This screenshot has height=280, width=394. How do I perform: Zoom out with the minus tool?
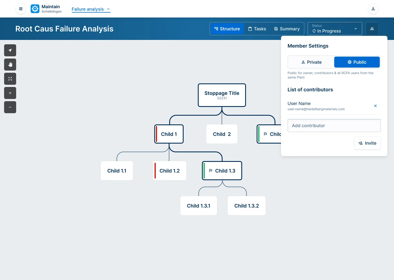pos(10,107)
